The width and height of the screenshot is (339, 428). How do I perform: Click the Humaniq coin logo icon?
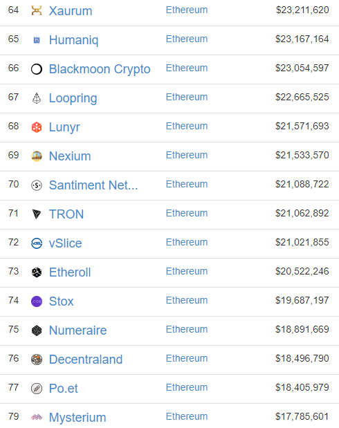click(x=37, y=40)
